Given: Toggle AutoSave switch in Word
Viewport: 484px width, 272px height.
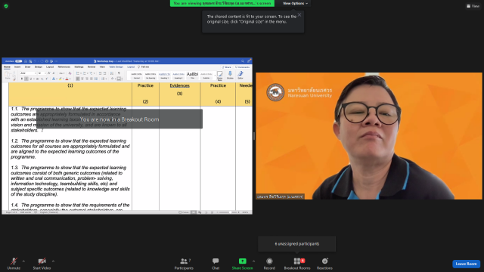Looking at the screenshot, I should (x=18, y=61).
